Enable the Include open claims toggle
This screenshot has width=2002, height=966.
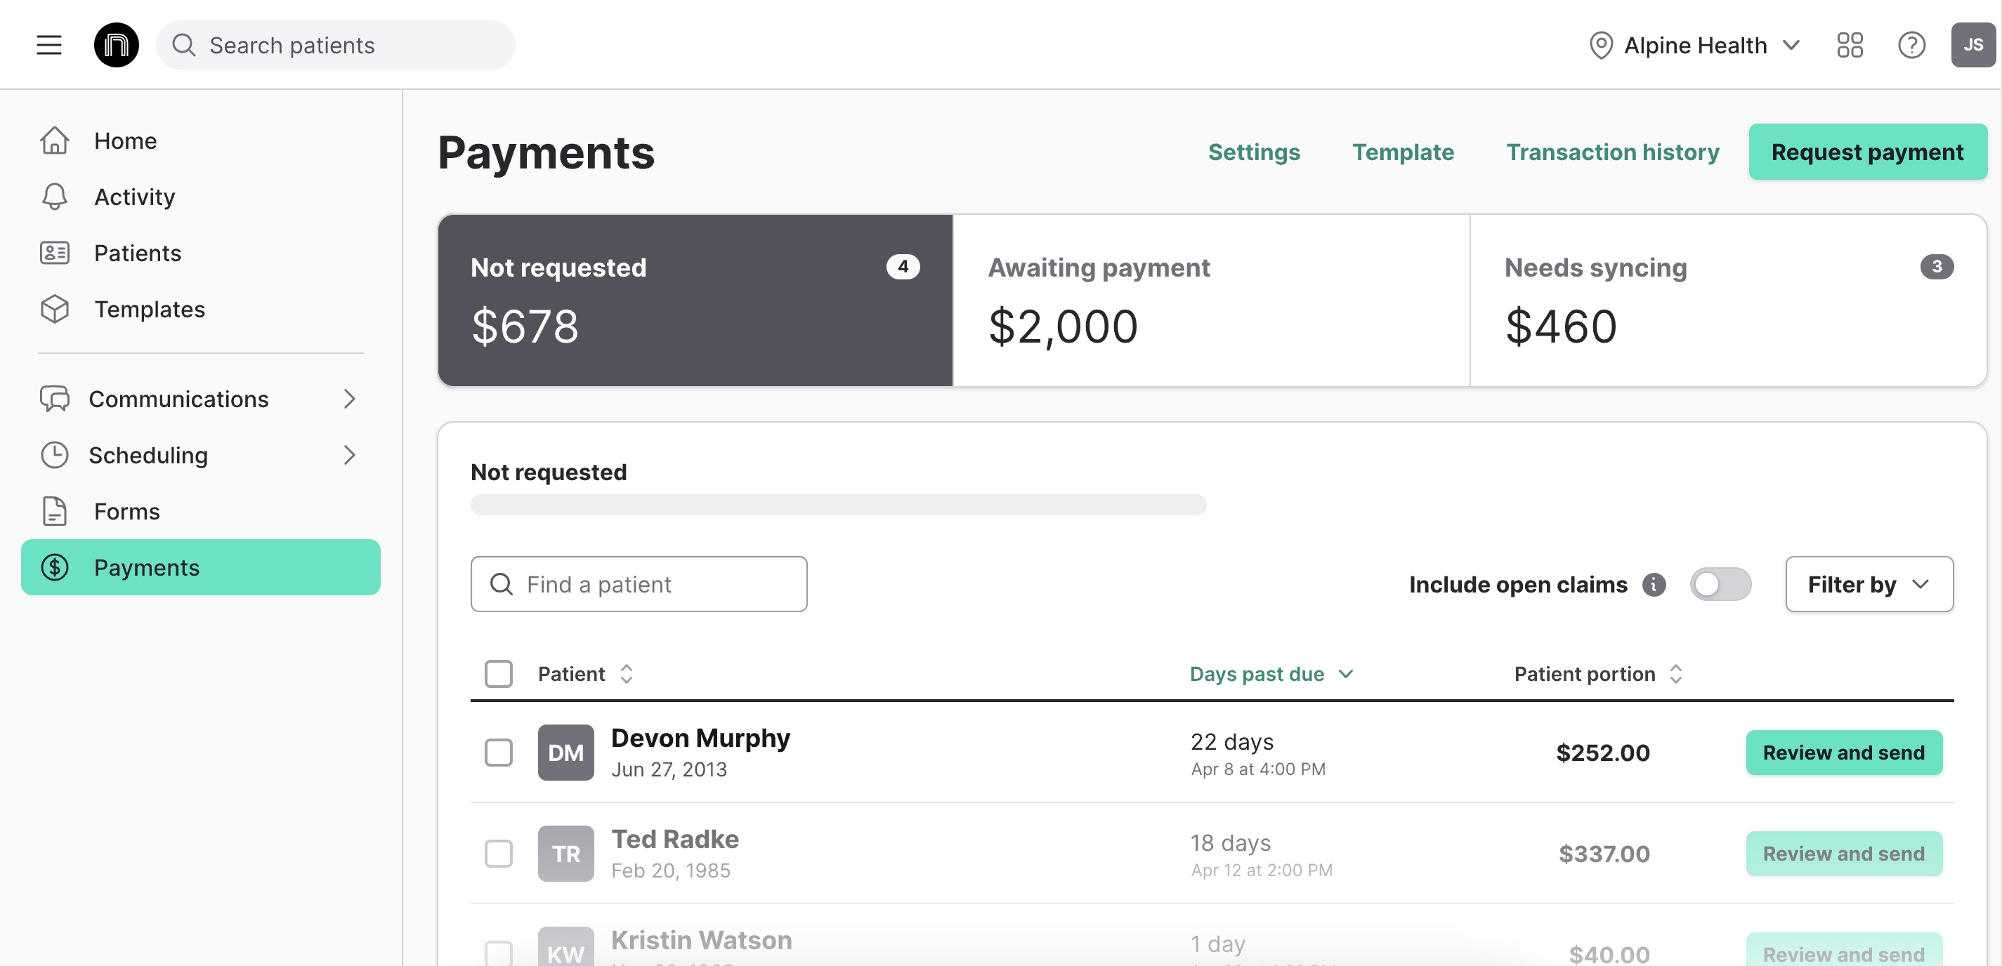1720,584
